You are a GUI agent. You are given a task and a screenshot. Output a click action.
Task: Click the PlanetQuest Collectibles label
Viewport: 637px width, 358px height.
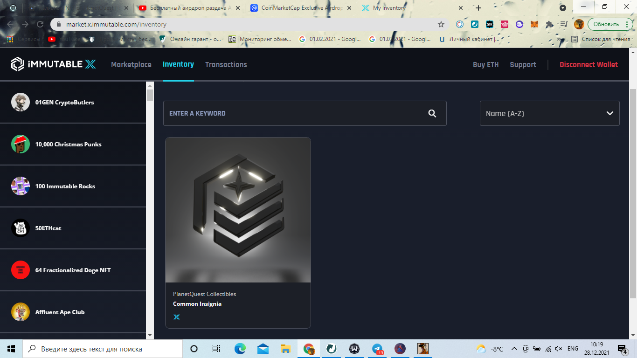[x=204, y=294]
